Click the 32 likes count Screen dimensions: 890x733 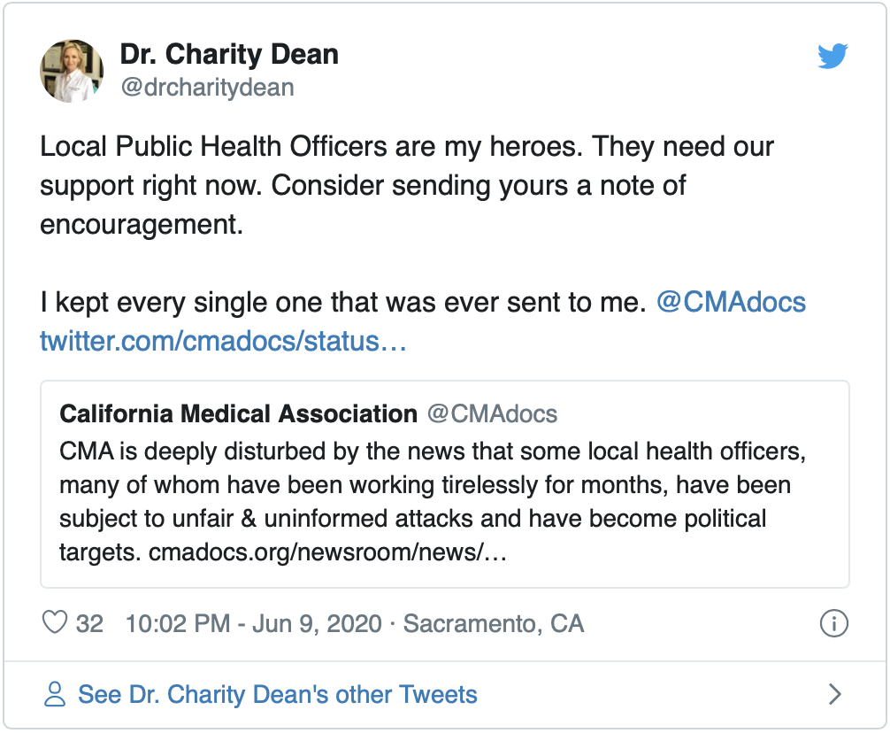pos(89,623)
